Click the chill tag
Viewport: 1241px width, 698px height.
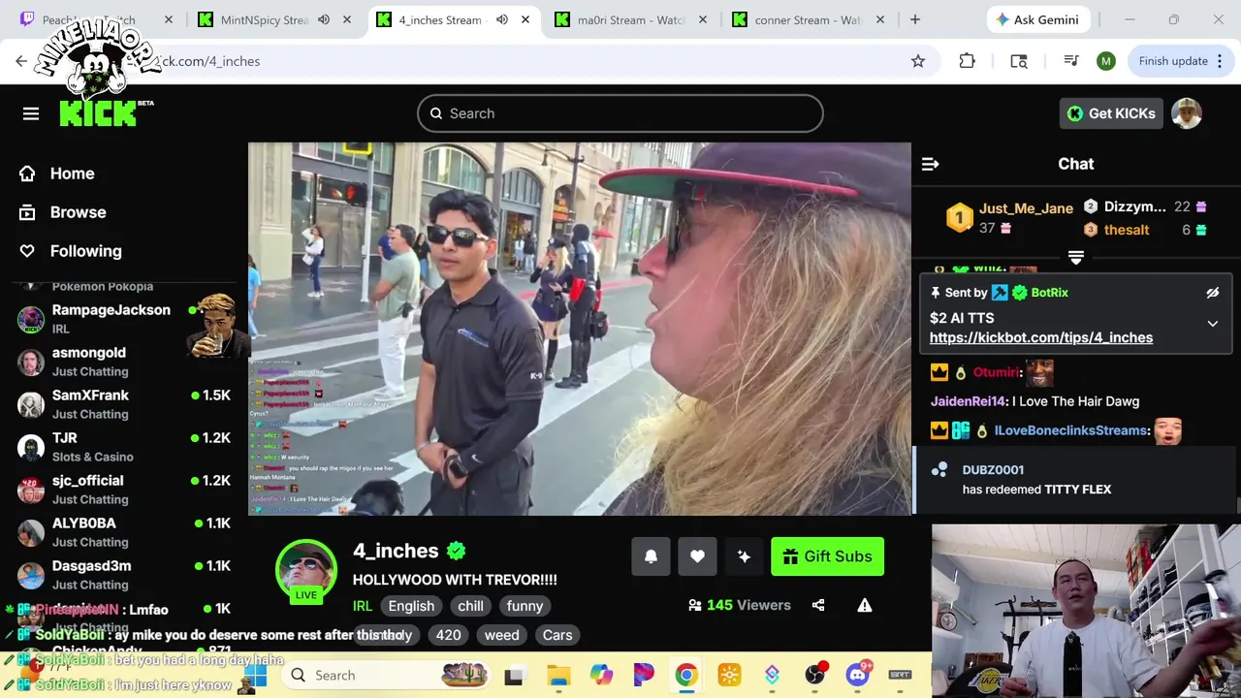click(471, 606)
